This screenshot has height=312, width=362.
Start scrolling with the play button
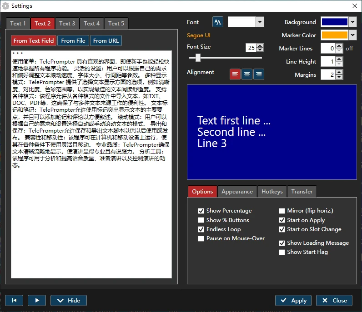(37, 300)
